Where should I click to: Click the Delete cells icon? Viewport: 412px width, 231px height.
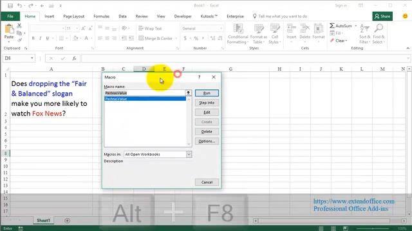click(x=304, y=28)
